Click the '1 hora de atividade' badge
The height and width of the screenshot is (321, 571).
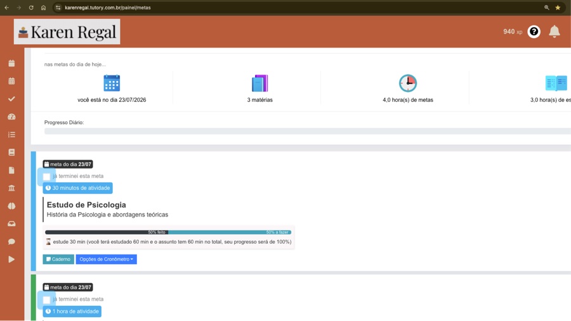tap(72, 311)
